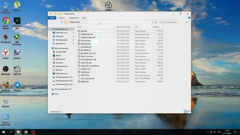Image resolution: width=240 pixels, height=135 pixels.
Task: Click the volume icon in system tray
Action: tap(215, 132)
